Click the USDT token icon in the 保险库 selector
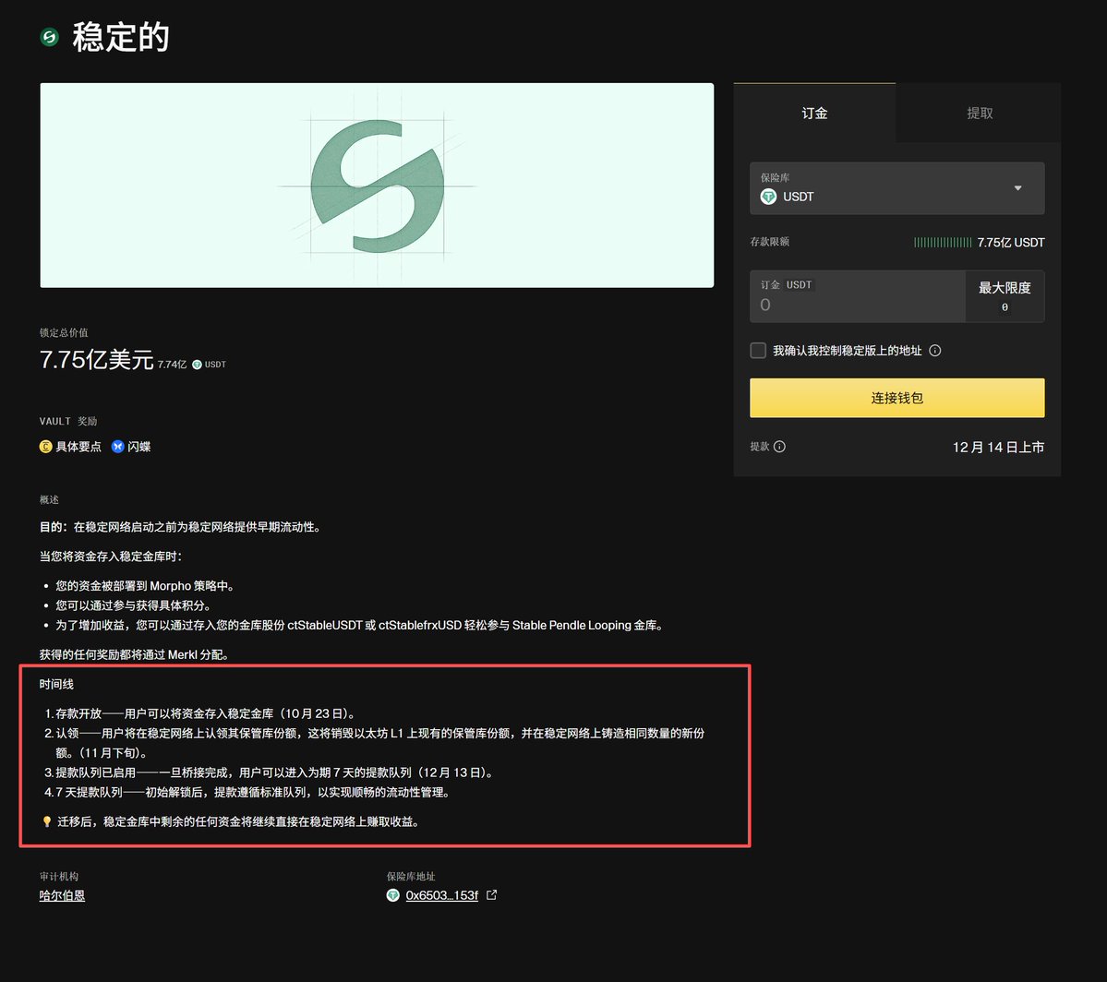The image size is (1107, 982). (x=768, y=197)
